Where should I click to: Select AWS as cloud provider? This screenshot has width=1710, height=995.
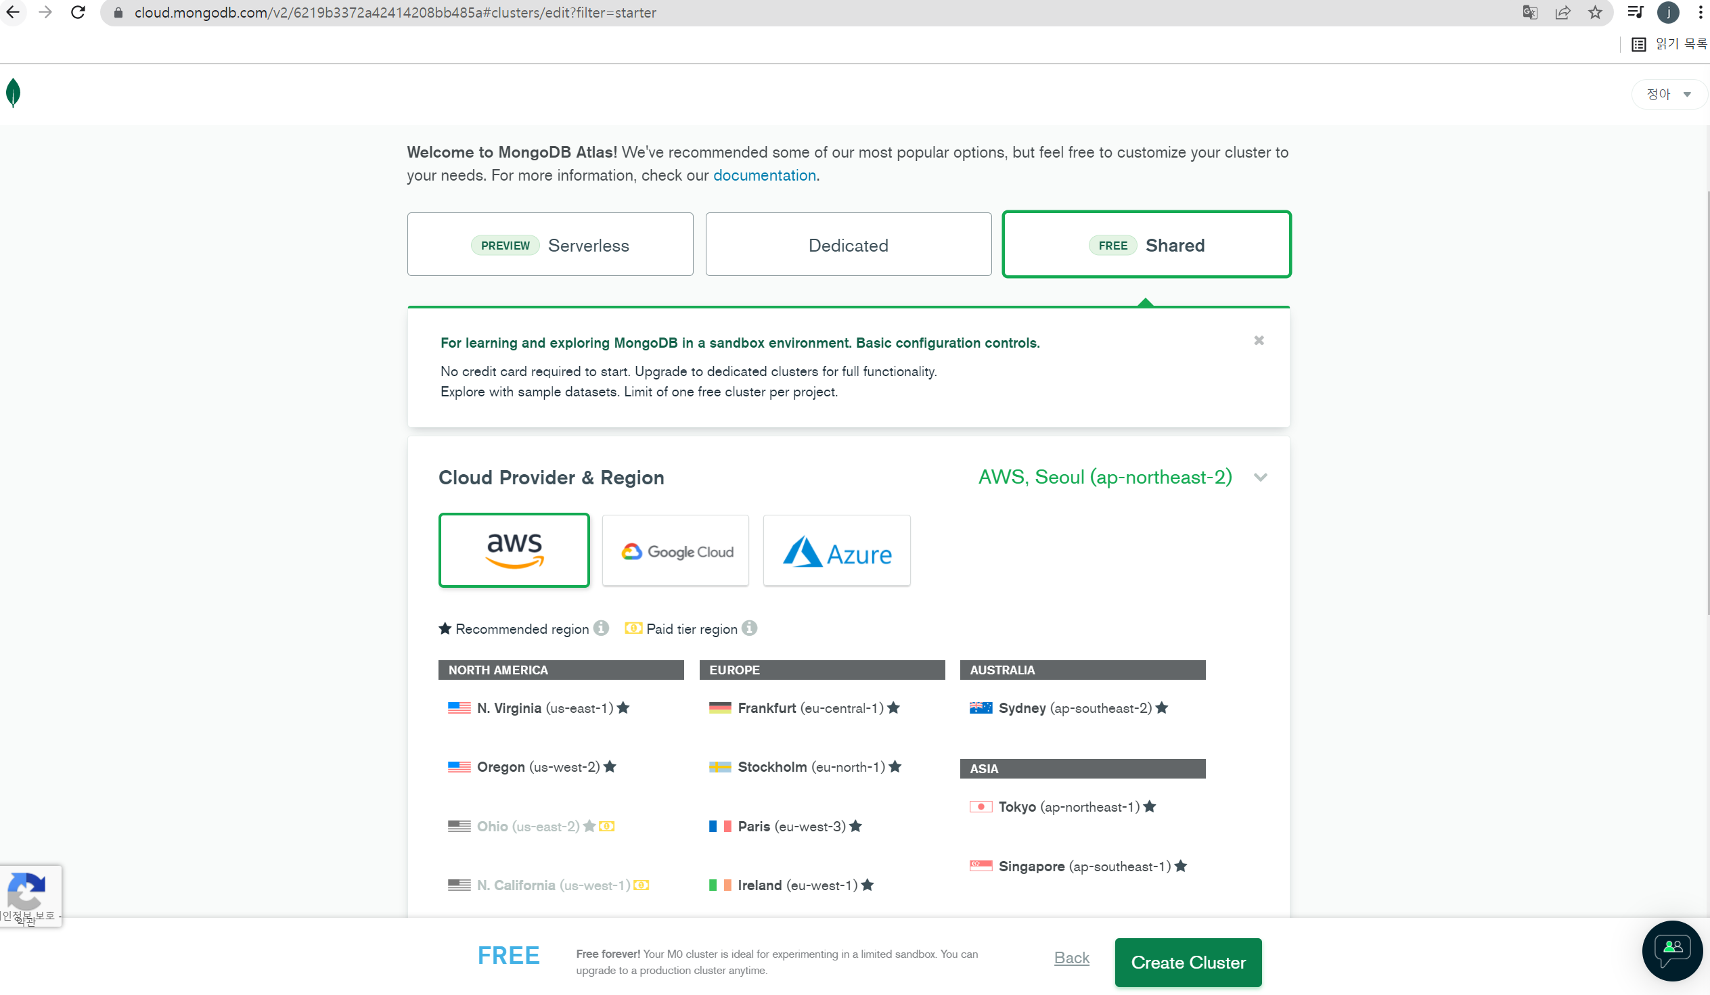tap(514, 550)
